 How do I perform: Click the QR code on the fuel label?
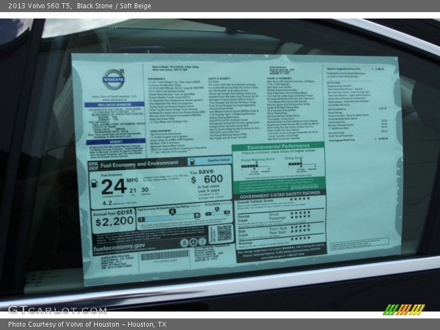[x=224, y=233]
